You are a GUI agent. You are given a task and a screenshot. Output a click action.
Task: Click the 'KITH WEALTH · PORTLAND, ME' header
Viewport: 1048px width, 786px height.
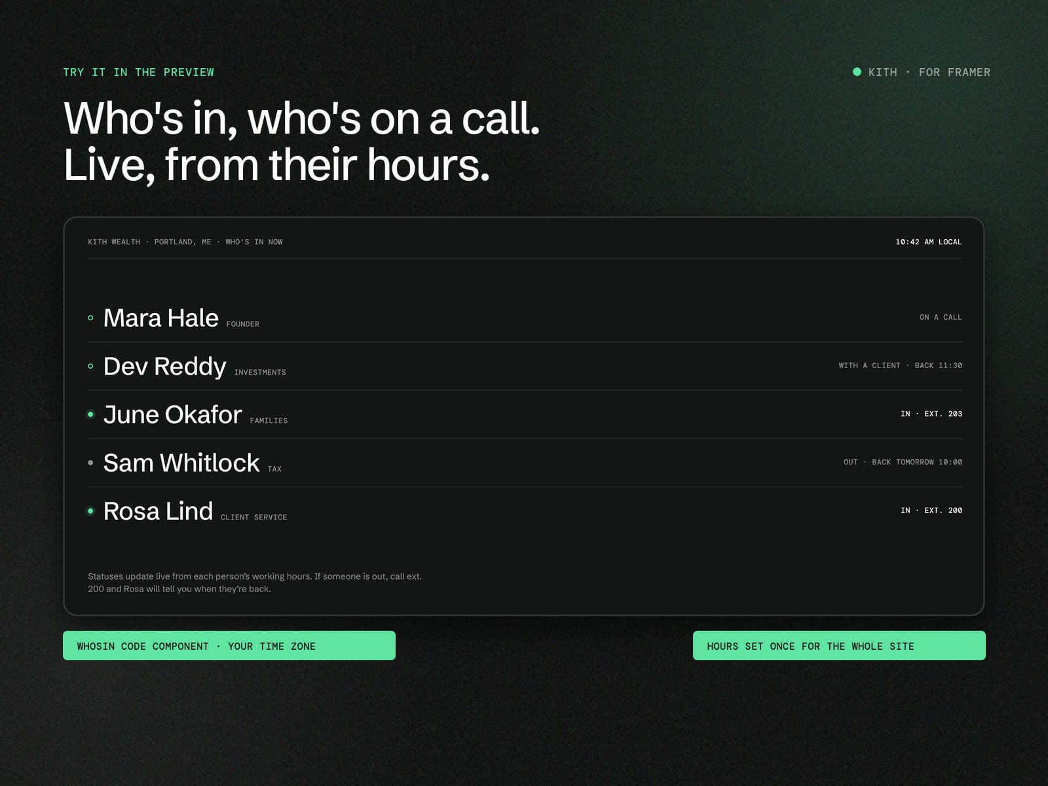(x=149, y=242)
